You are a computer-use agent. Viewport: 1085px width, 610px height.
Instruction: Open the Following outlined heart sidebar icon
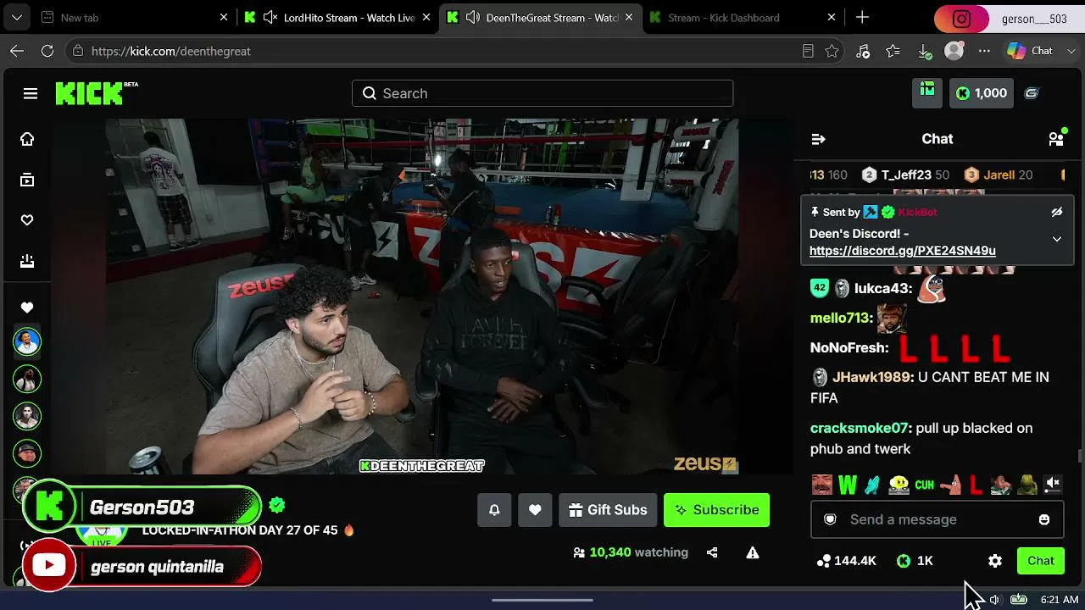pyautogui.click(x=27, y=220)
